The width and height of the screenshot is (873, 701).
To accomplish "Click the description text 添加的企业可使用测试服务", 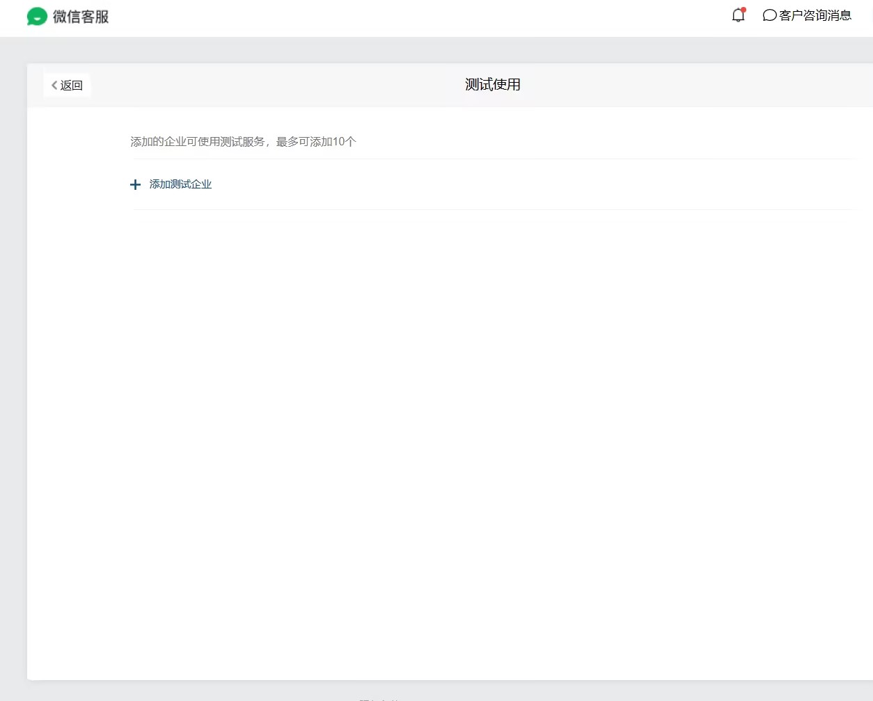I will pos(197,142).
